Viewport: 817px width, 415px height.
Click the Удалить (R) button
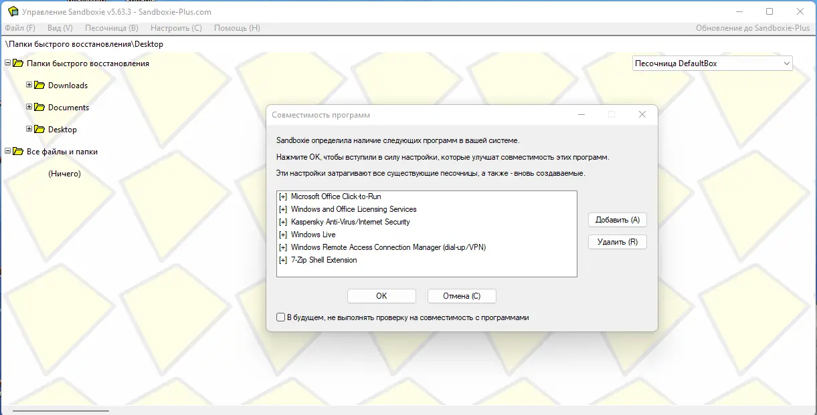click(618, 242)
